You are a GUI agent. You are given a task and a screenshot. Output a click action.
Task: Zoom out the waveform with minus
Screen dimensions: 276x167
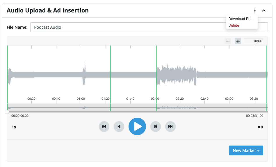pyautogui.click(x=228, y=41)
